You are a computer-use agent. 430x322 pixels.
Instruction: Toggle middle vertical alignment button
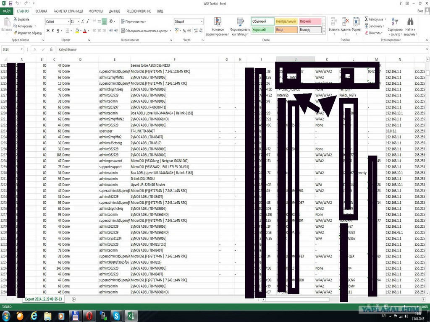(99, 21)
